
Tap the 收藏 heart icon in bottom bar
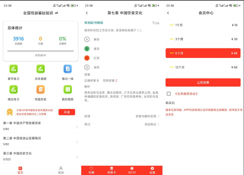91,168
